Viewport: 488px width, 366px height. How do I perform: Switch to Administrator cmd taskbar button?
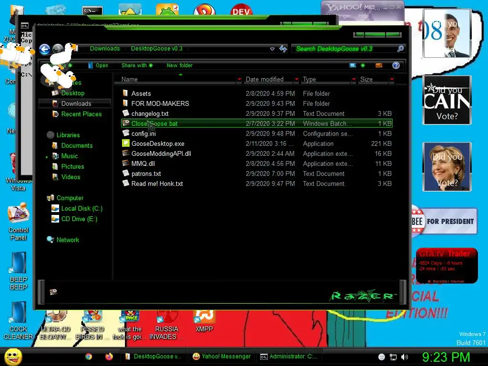click(x=289, y=356)
